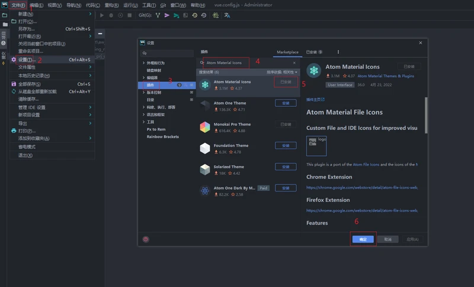Screen dimensions: 474x287
Task: Click the Atom One Dark atom icon
Action: pos(205,191)
